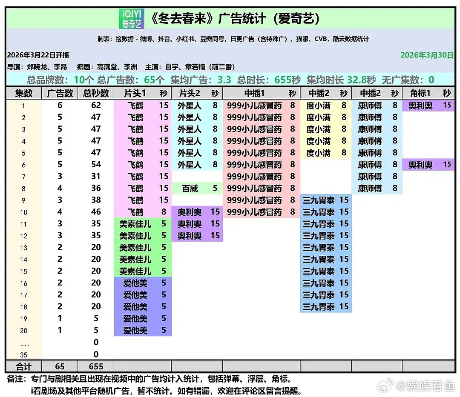Image resolution: width=460 pixels, height=397 pixels.
Task: Select the 康师傅 cell in episode 7
Action: 370,176
